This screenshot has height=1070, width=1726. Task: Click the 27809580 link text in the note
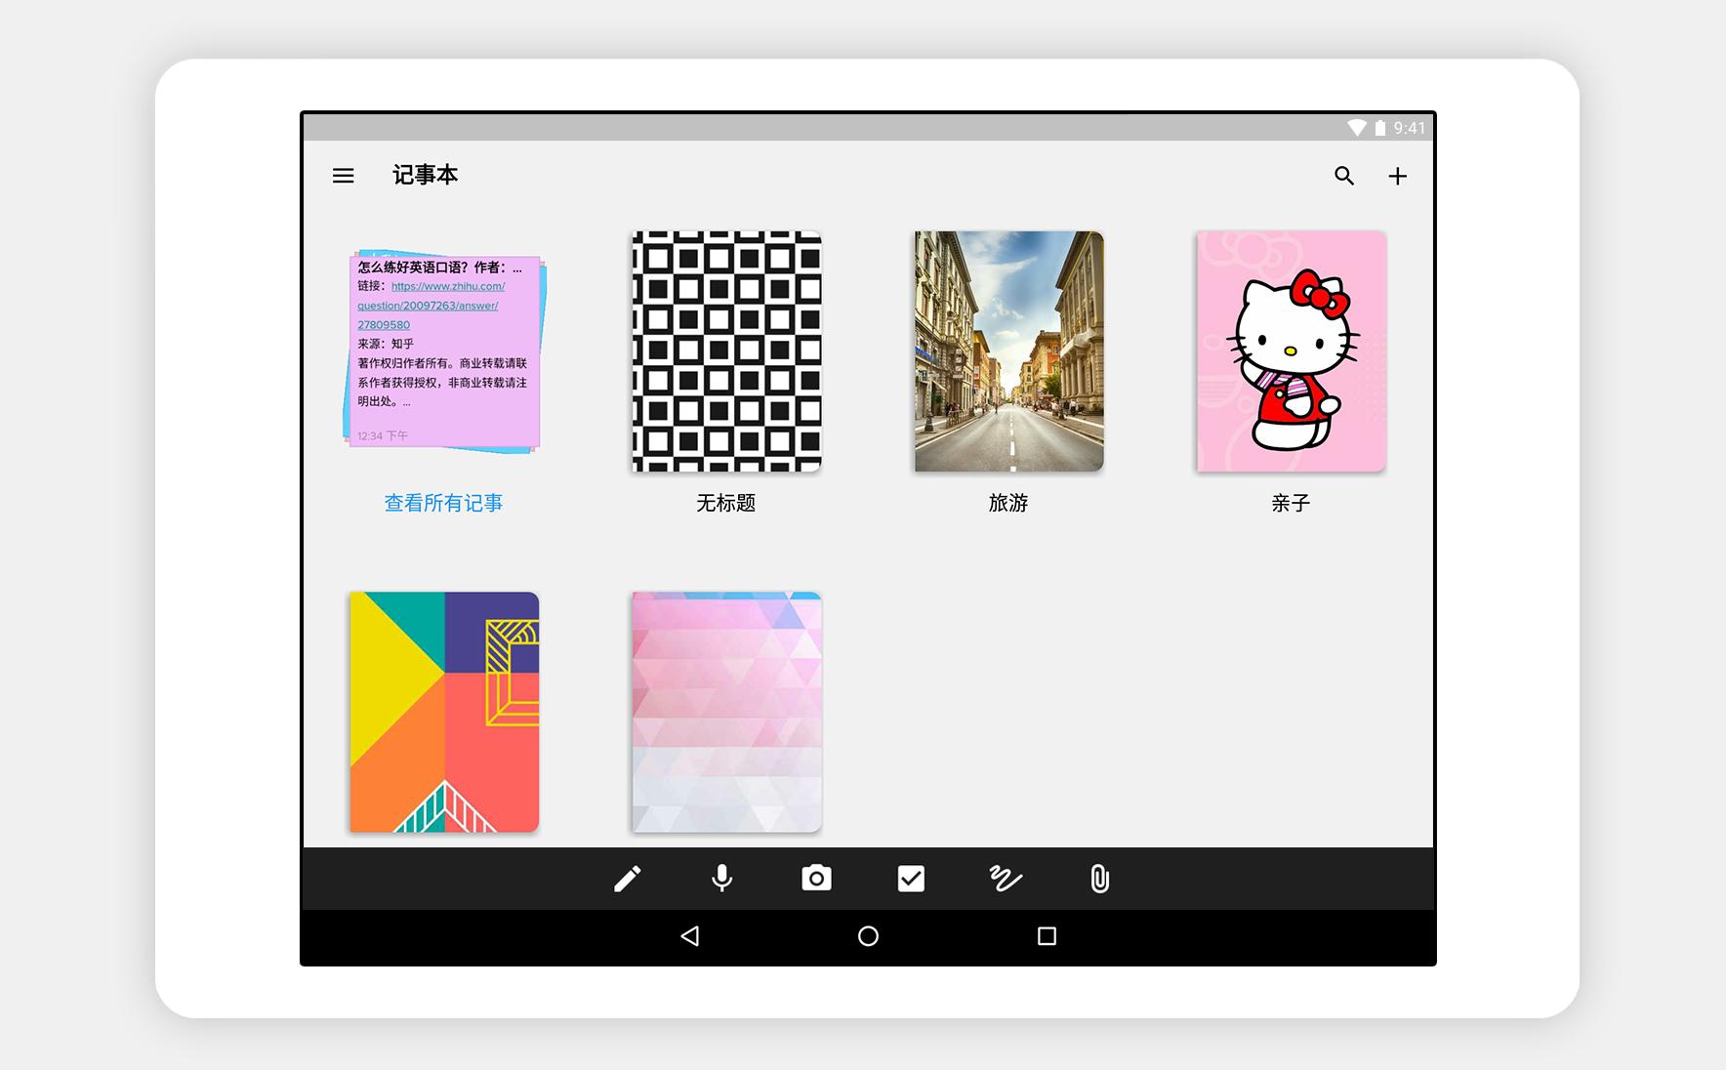[384, 325]
